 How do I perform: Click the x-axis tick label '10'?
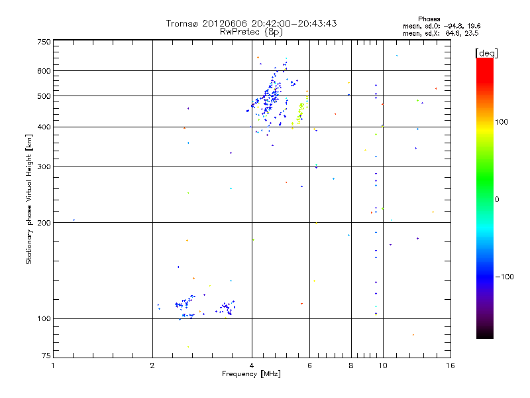[x=383, y=365]
